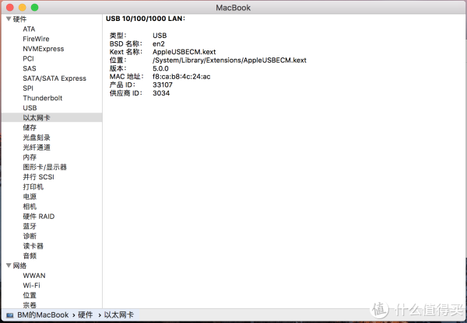Click the AppleUSBECM.kext Kext name value
Image resolution: width=467 pixels, height=323 pixels.
point(184,52)
